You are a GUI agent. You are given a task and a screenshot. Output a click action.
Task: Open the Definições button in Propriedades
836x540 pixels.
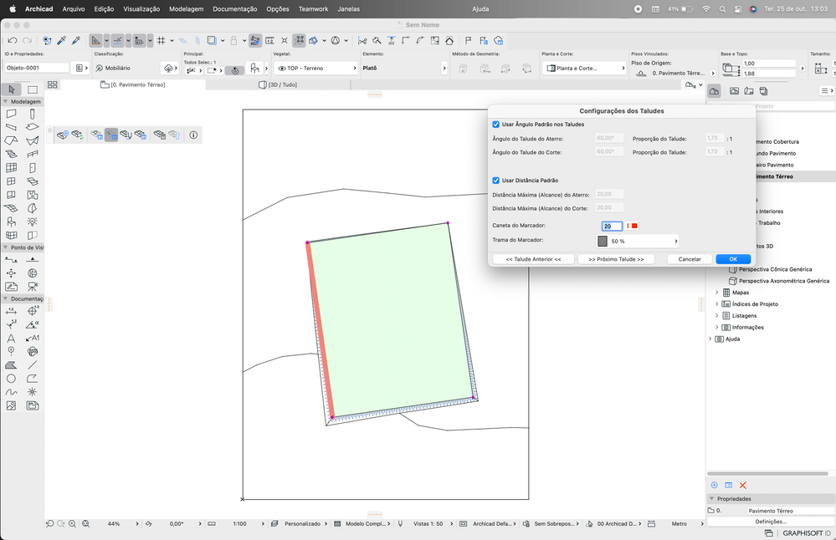coord(771,522)
